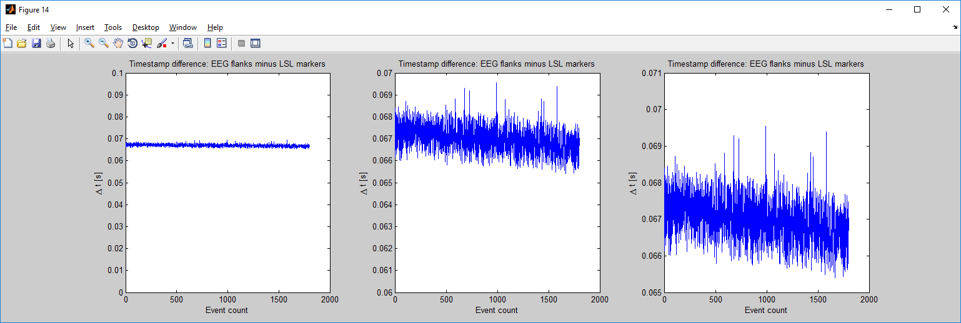The image size is (961, 323).
Task: Click the Link Plot toolbar button
Action: tap(187, 43)
